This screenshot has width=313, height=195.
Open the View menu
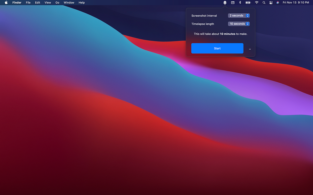coord(48,2)
